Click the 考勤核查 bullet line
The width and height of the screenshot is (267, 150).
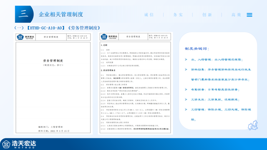tap(215, 90)
